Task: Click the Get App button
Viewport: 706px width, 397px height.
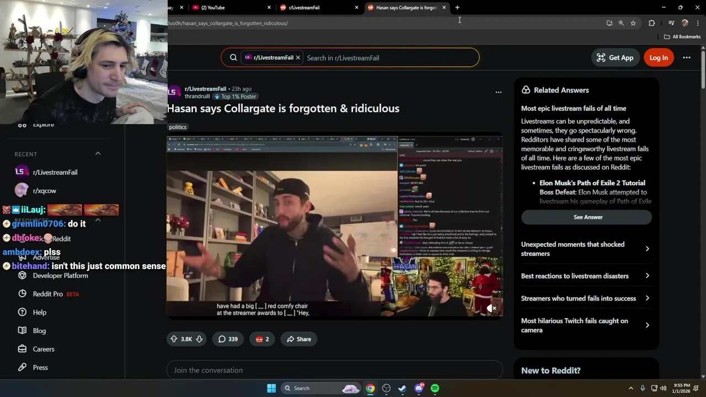Action: (615, 57)
